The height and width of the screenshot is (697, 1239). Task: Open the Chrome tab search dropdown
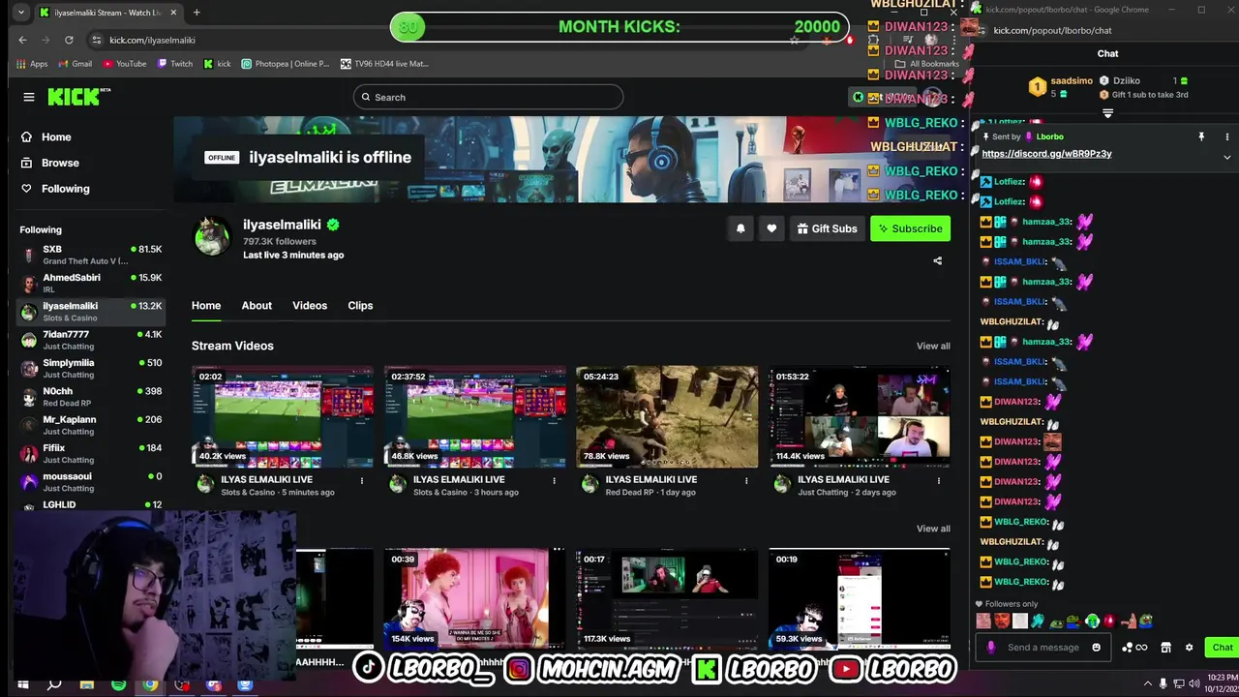21,13
